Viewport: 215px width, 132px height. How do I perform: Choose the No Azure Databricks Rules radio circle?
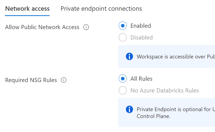coord(123,90)
